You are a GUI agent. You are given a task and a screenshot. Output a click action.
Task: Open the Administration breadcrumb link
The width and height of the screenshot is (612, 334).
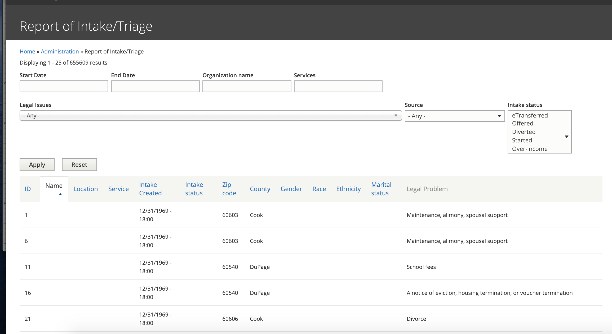tap(60, 51)
